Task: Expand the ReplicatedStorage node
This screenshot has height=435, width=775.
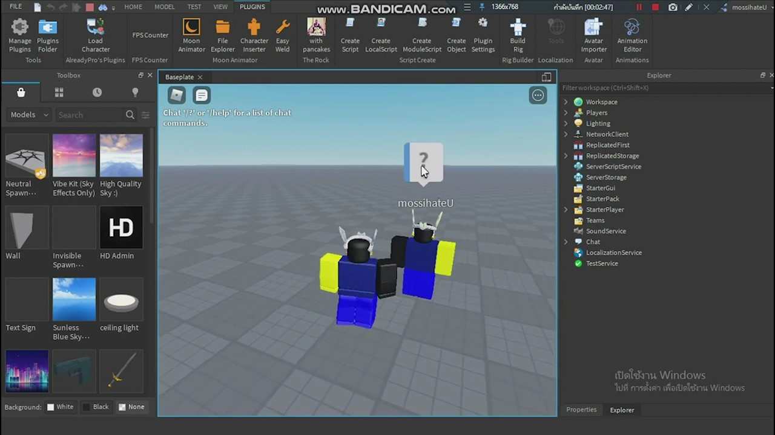Action: coord(566,156)
